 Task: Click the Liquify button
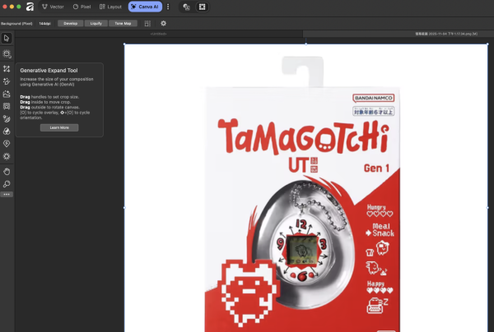pyautogui.click(x=96, y=23)
